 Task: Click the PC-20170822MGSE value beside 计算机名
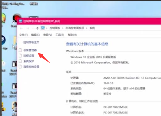pyautogui.click(x=115, y=107)
